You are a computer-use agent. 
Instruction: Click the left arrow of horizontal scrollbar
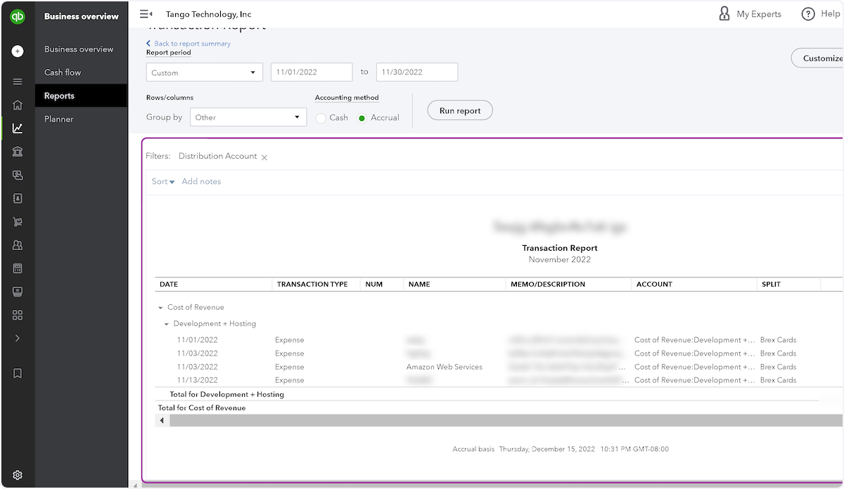pos(162,420)
